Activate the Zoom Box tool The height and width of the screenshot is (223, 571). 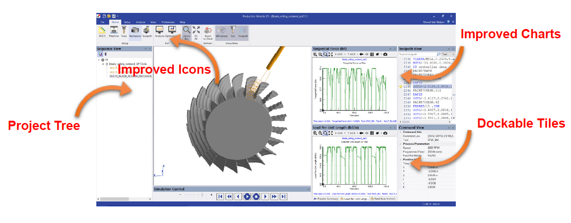186,33
